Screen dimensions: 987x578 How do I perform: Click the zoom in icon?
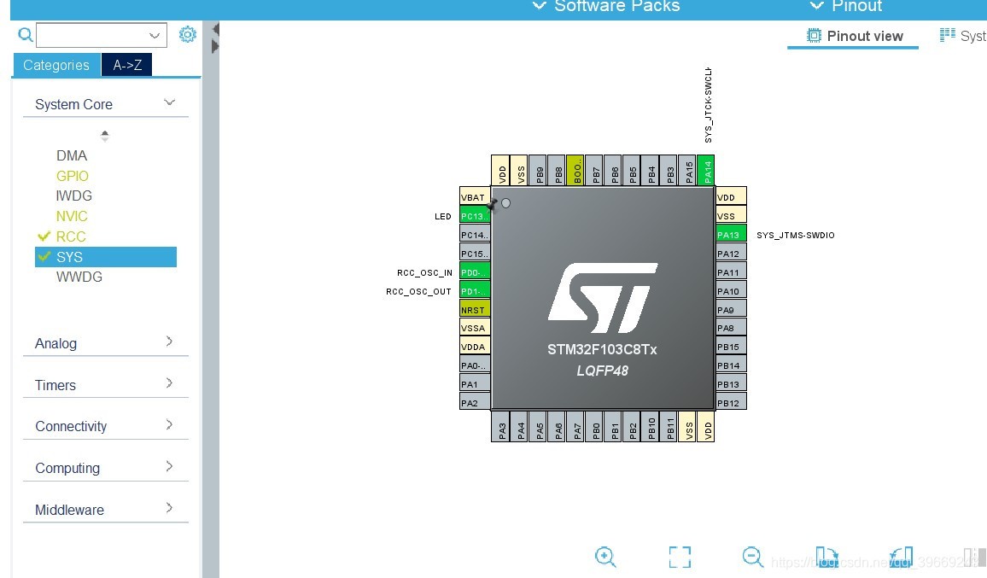coord(605,557)
